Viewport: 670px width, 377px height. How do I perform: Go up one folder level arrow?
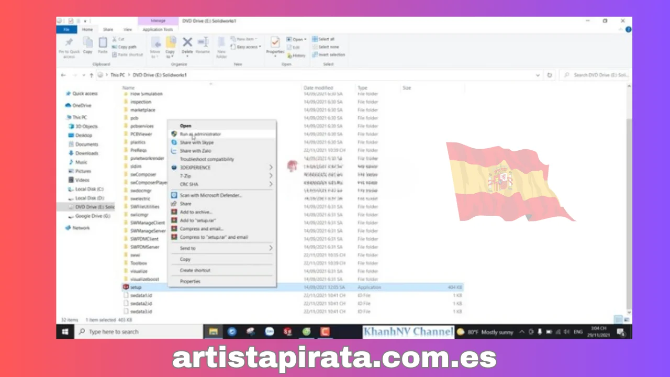point(91,75)
